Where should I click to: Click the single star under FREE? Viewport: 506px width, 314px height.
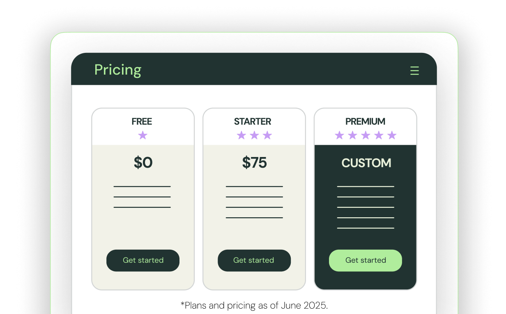pyautogui.click(x=143, y=135)
